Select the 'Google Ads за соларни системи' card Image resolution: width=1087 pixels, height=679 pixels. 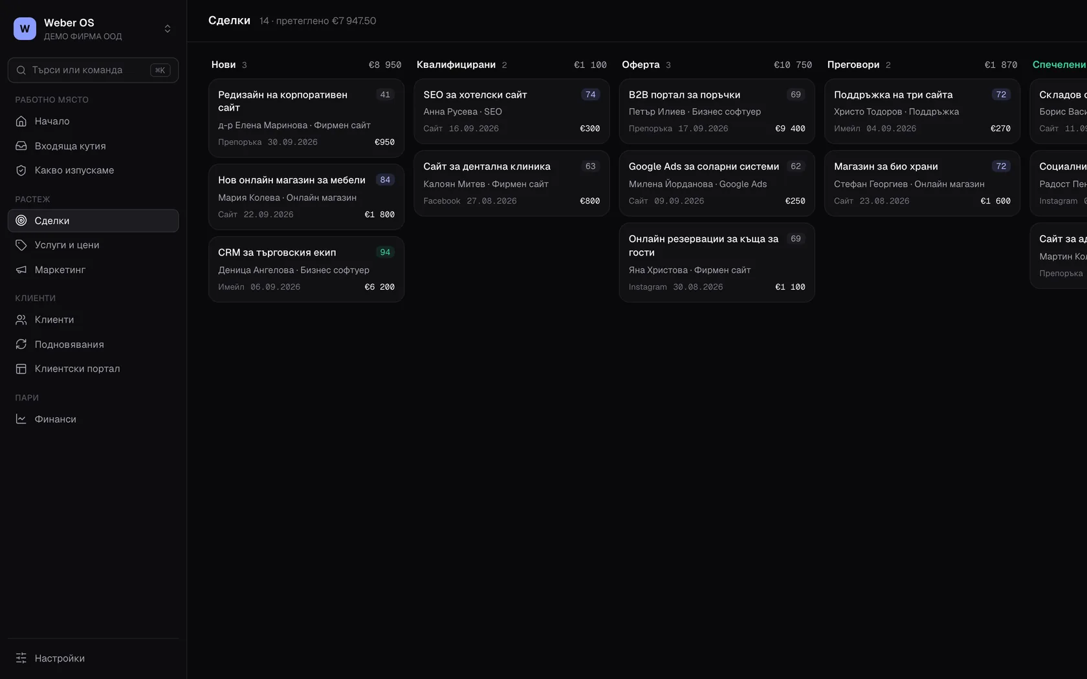[x=717, y=184]
